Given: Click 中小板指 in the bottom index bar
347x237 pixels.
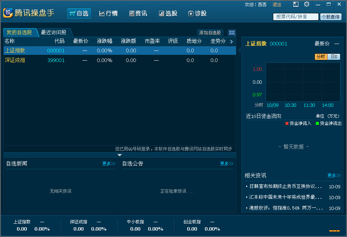Looking at the screenshot, I should pyautogui.click(x=136, y=222).
